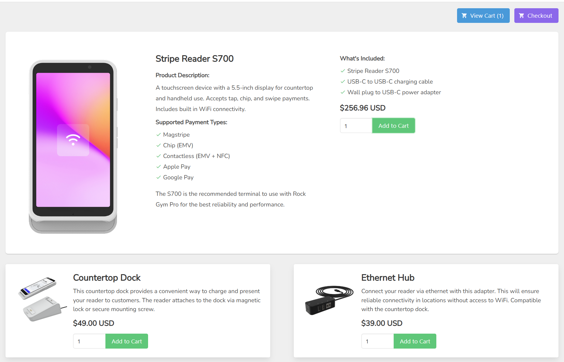Click the cart icon in Checkout button
Image resolution: width=564 pixels, height=362 pixels.
pyautogui.click(x=521, y=16)
